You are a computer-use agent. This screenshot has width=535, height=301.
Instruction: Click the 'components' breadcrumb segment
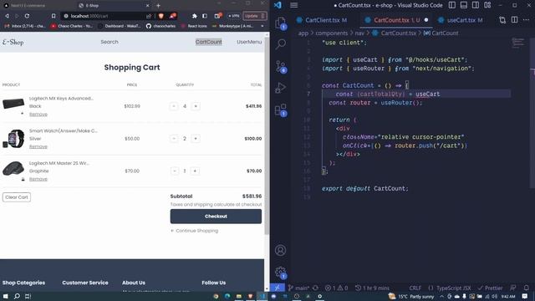(331, 33)
